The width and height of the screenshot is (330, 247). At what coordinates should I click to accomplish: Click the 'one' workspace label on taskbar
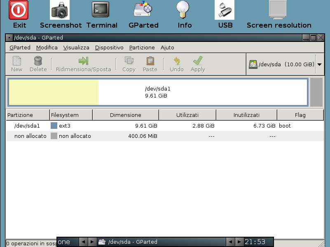(x=64, y=242)
